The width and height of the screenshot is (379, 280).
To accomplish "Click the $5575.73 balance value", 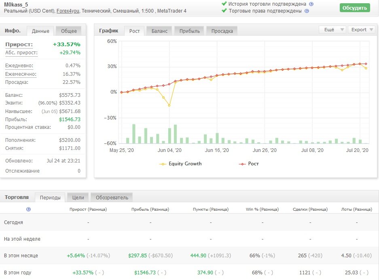I will click(70, 95).
